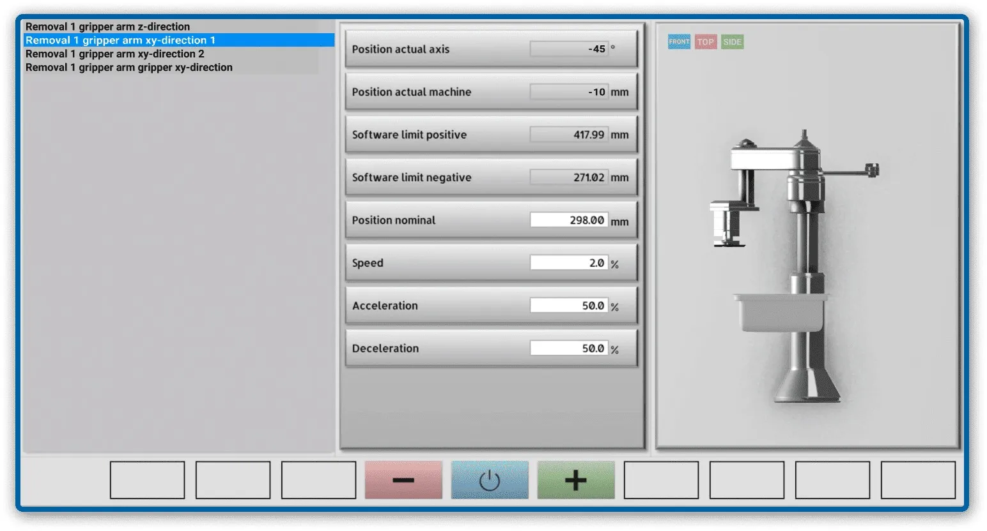This screenshot has width=987, height=531.
Task: Switch to SIDE view
Action: click(733, 42)
